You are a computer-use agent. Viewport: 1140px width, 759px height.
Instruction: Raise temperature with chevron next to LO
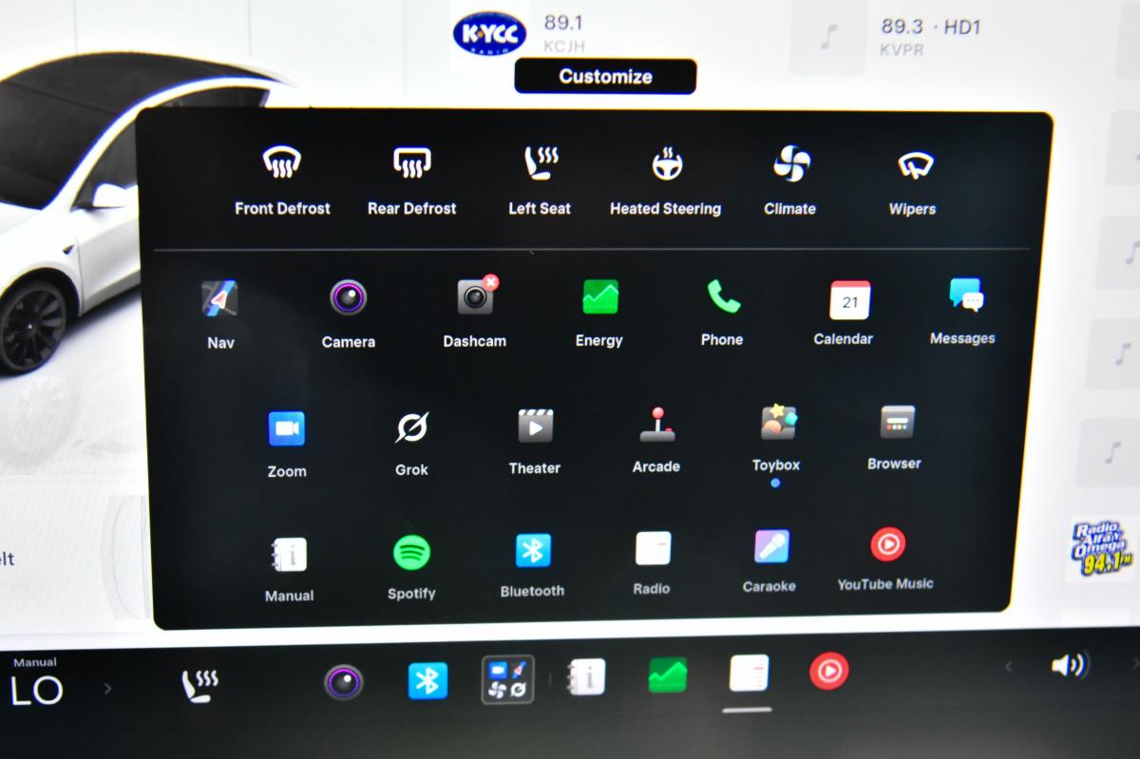pyautogui.click(x=107, y=688)
